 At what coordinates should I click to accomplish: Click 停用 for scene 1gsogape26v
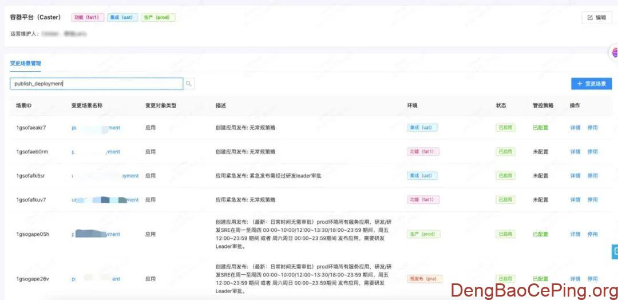(x=592, y=279)
